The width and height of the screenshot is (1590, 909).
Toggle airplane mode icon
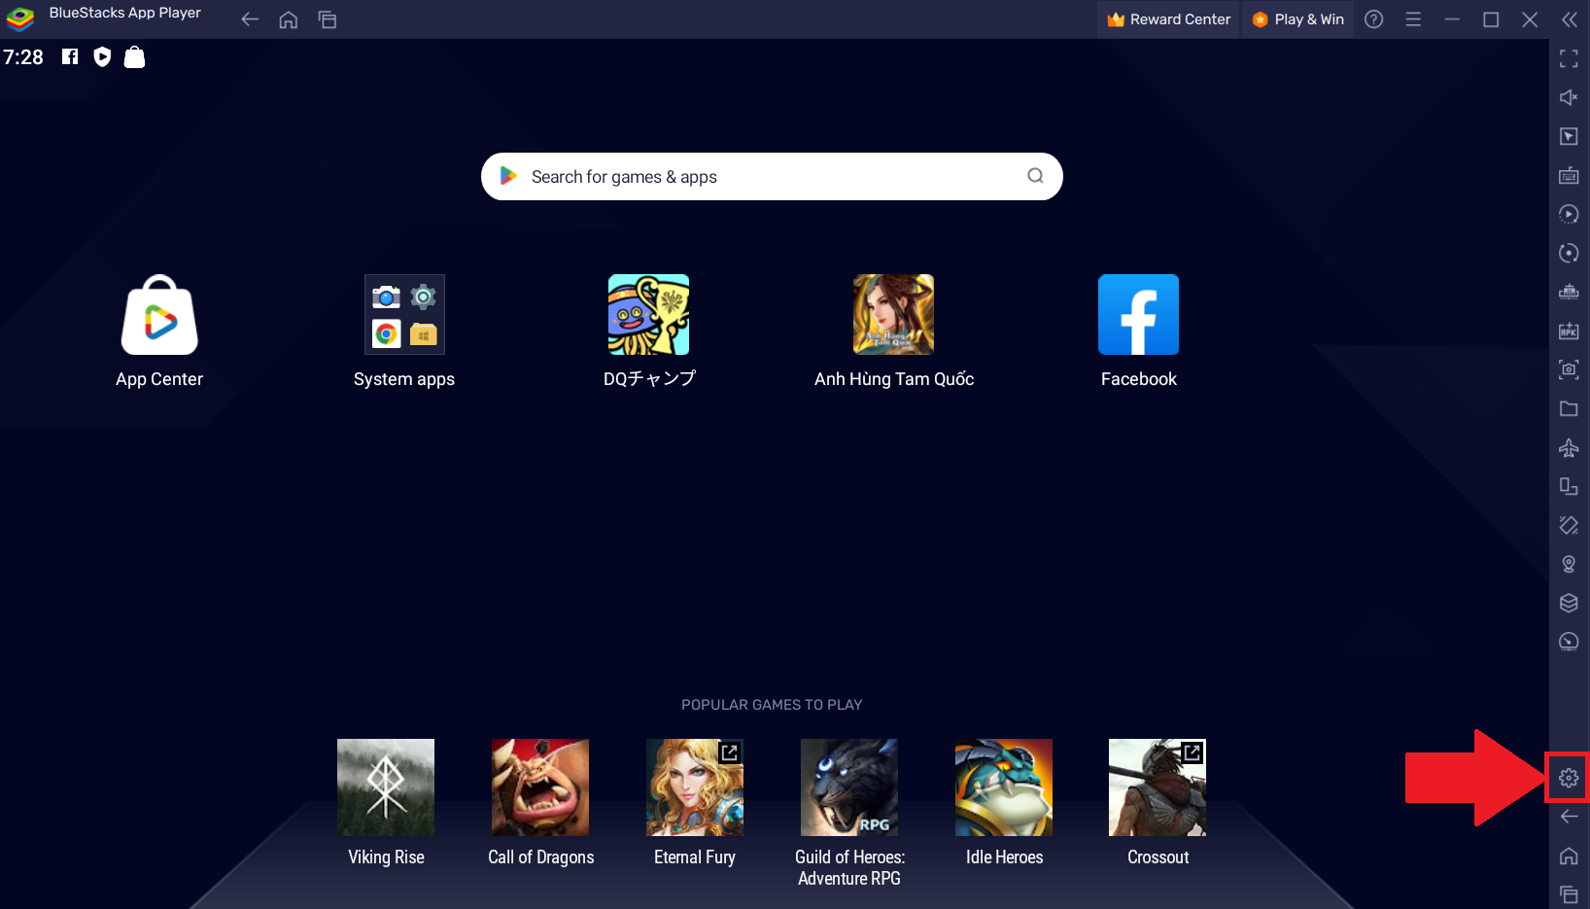1569,447
